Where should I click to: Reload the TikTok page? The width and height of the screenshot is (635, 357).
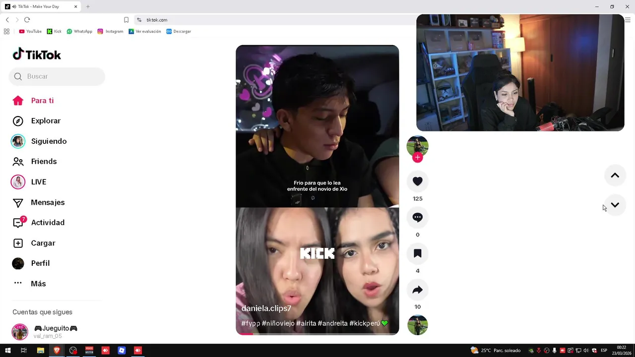click(x=27, y=20)
